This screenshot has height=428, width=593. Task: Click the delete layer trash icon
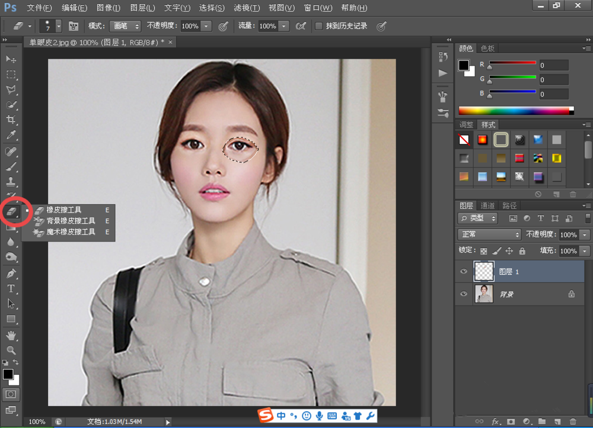pos(572,421)
